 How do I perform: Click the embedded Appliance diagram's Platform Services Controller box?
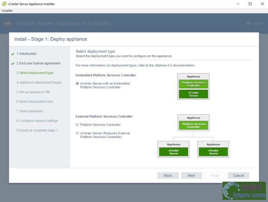(x=193, y=84)
